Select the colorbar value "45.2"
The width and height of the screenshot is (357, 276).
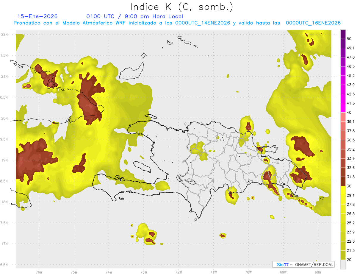click(x=351, y=76)
